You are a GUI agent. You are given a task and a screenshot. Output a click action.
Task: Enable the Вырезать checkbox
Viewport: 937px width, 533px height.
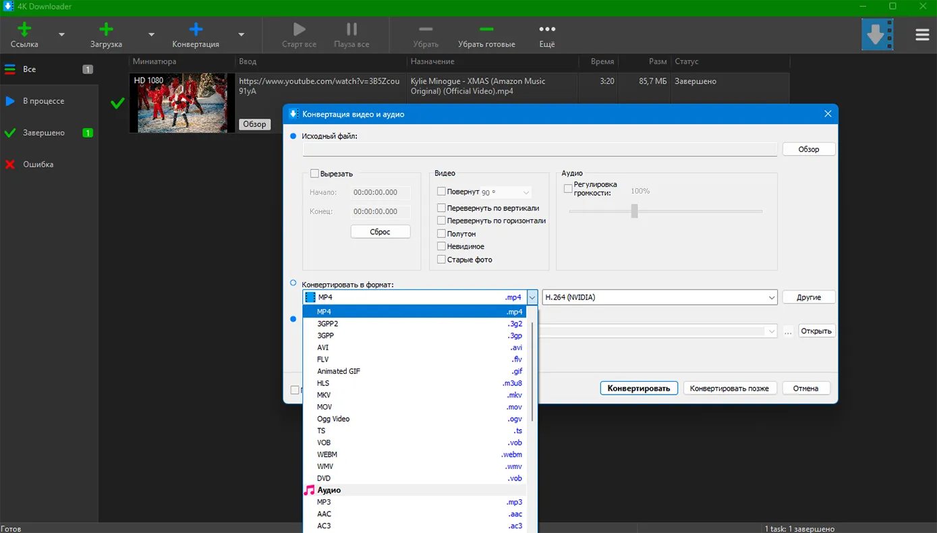[x=314, y=173]
